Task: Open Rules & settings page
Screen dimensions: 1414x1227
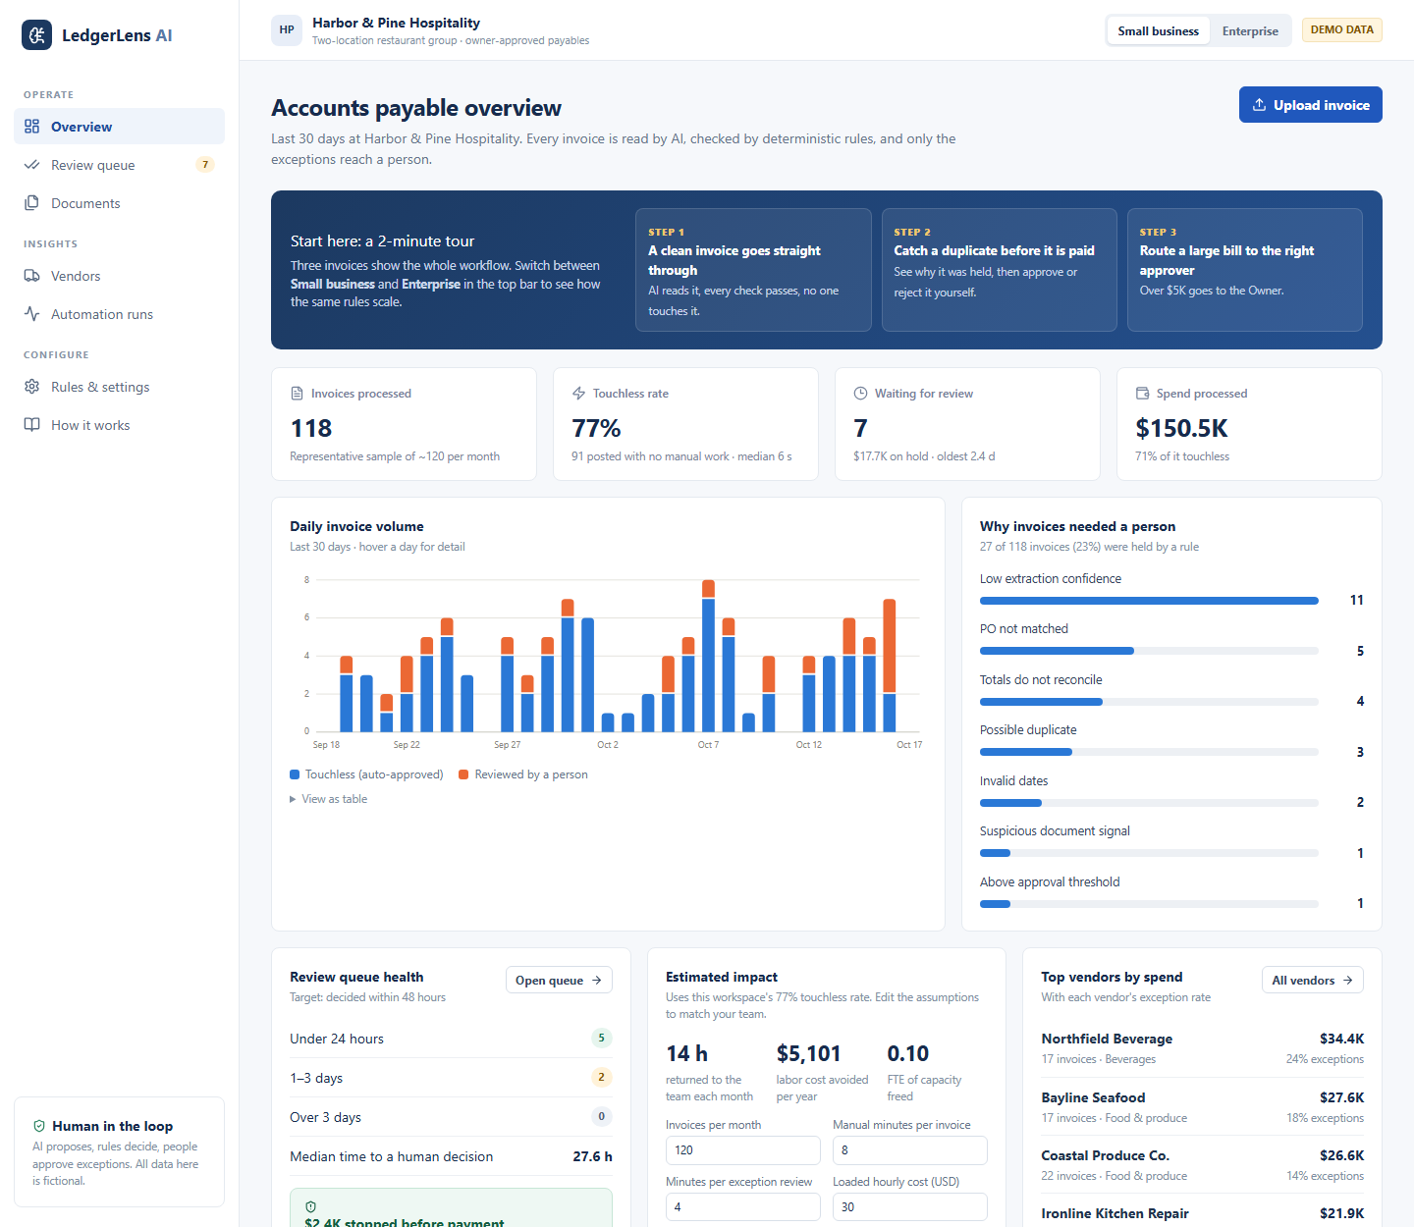Action: 120,387
